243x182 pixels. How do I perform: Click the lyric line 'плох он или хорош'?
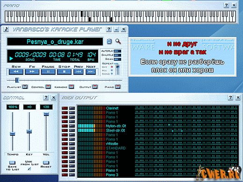pos(182,70)
